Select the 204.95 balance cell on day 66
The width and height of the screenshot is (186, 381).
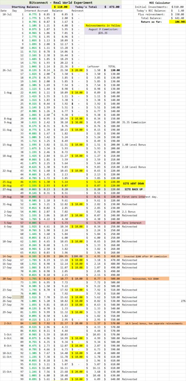tap(61, 256)
